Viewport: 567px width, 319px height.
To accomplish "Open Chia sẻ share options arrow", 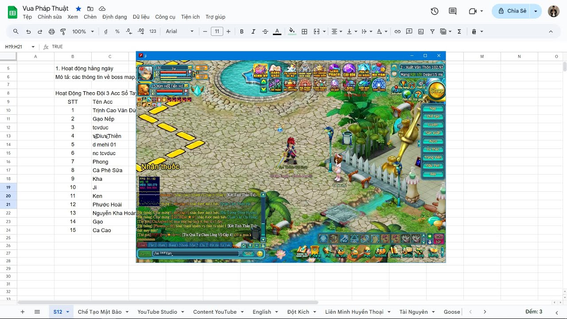I will point(536,11).
